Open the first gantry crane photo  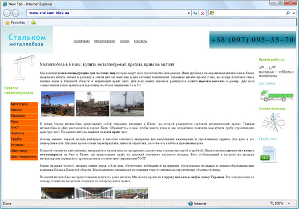coord(58,104)
